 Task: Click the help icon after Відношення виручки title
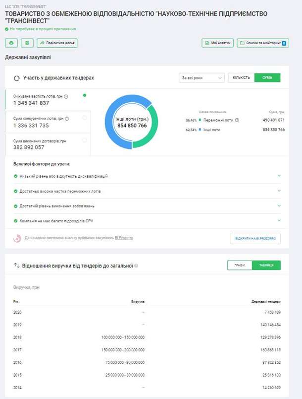[x=136, y=266]
